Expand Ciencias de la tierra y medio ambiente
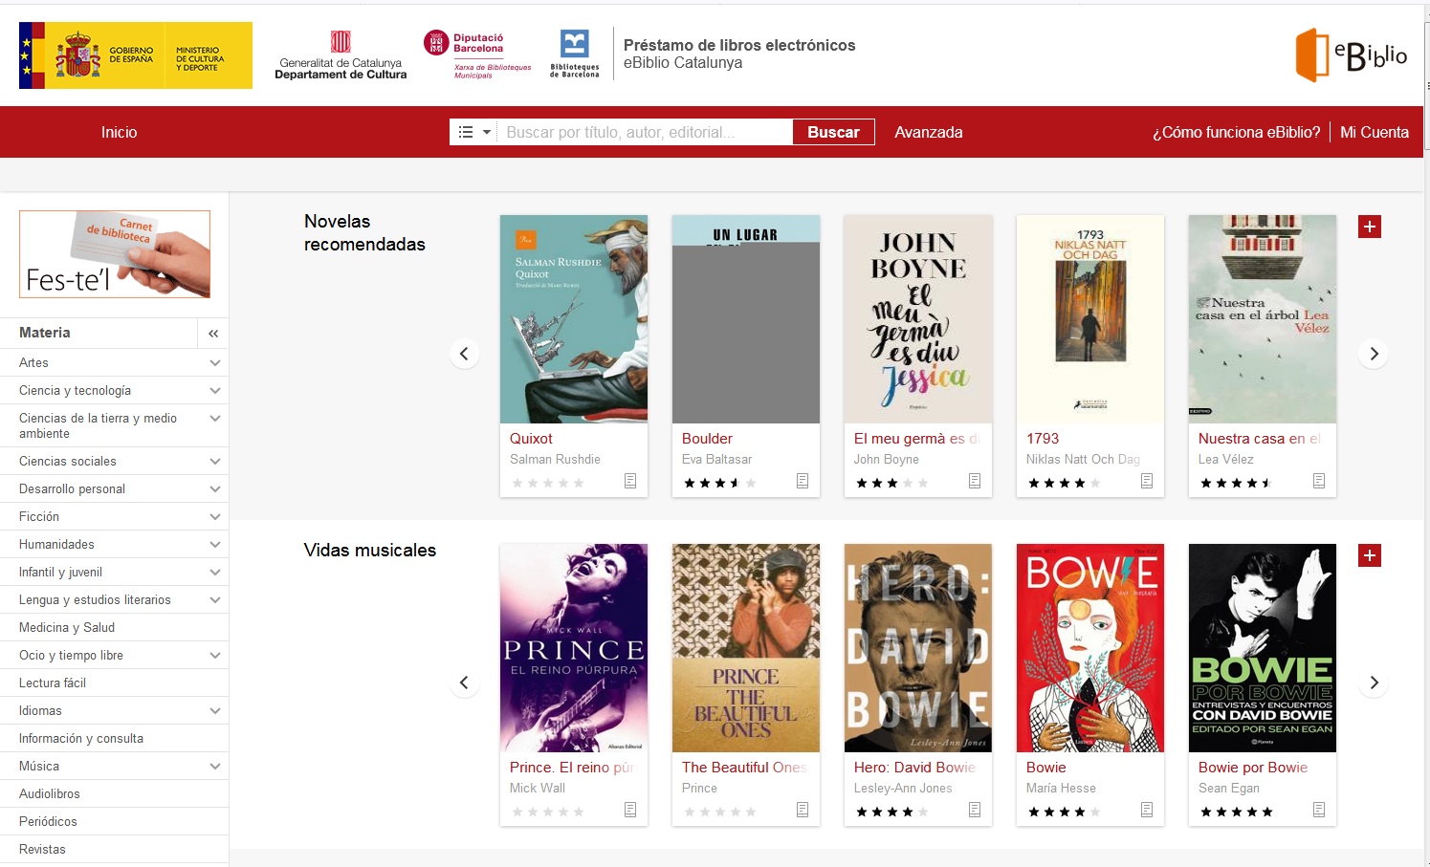The height and width of the screenshot is (867, 1430). point(215,419)
